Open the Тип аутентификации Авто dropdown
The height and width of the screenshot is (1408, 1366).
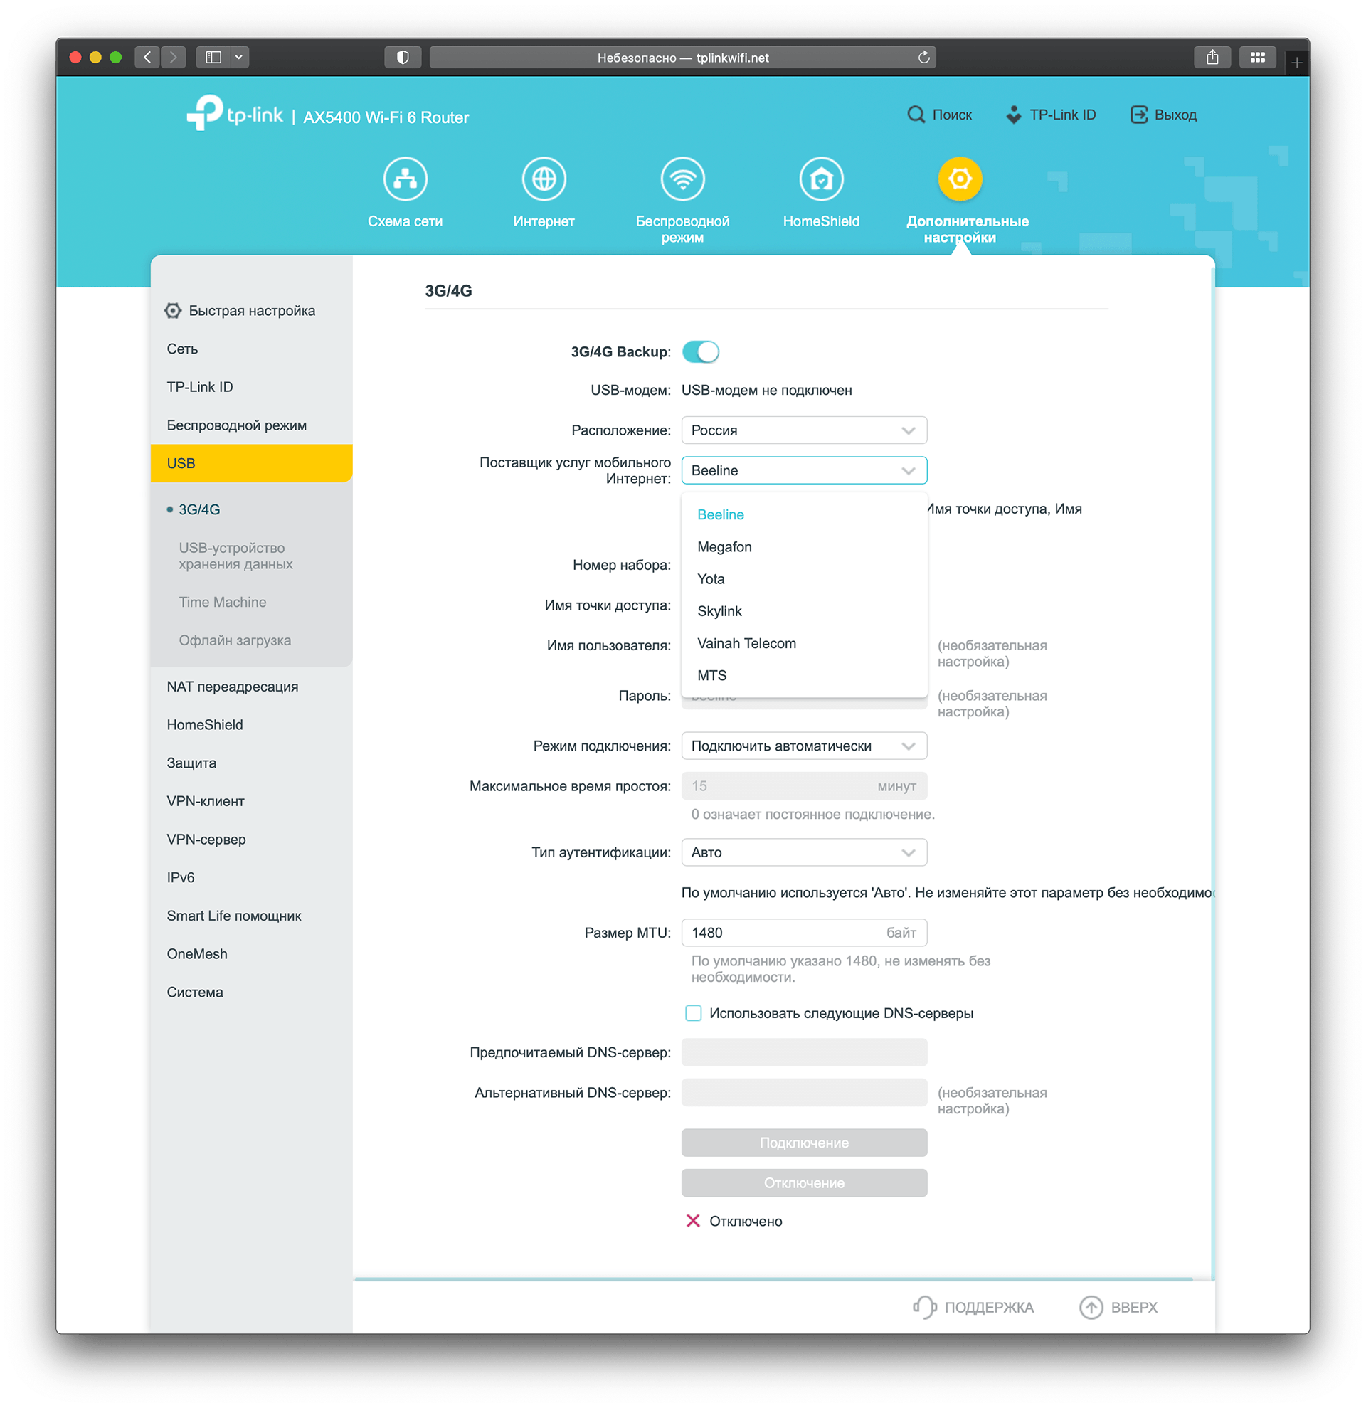[x=804, y=852]
